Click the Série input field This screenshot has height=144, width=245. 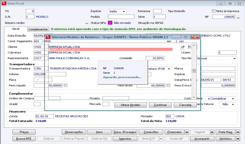click(159, 17)
